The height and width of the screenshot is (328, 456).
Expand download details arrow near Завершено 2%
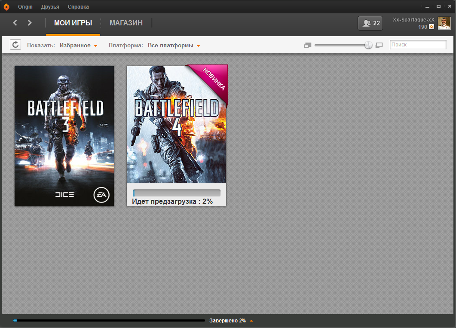[251, 321]
